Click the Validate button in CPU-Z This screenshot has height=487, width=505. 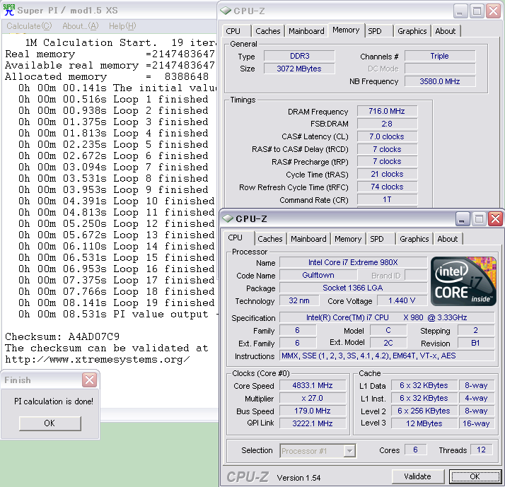coord(418,476)
